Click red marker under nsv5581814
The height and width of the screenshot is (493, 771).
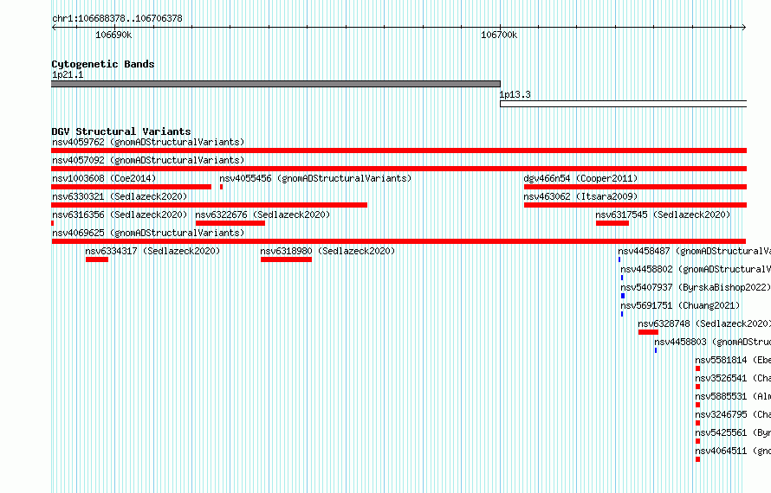(x=697, y=368)
